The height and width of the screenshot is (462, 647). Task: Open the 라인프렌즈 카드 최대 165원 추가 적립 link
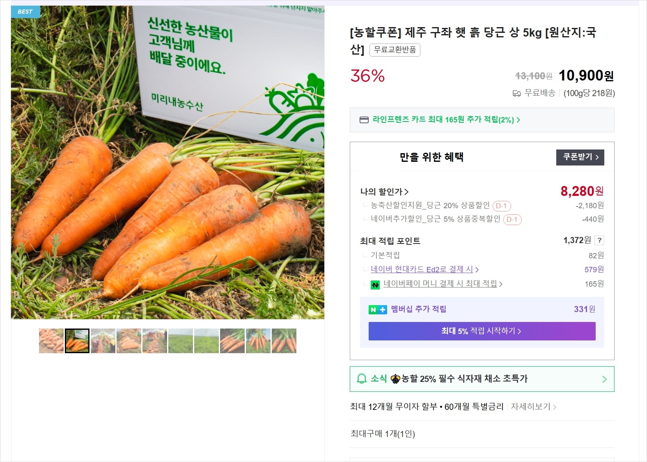coord(446,120)
